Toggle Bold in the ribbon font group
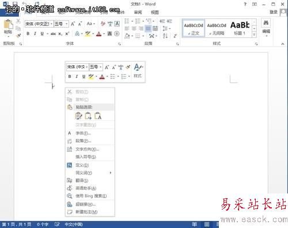 28,34
